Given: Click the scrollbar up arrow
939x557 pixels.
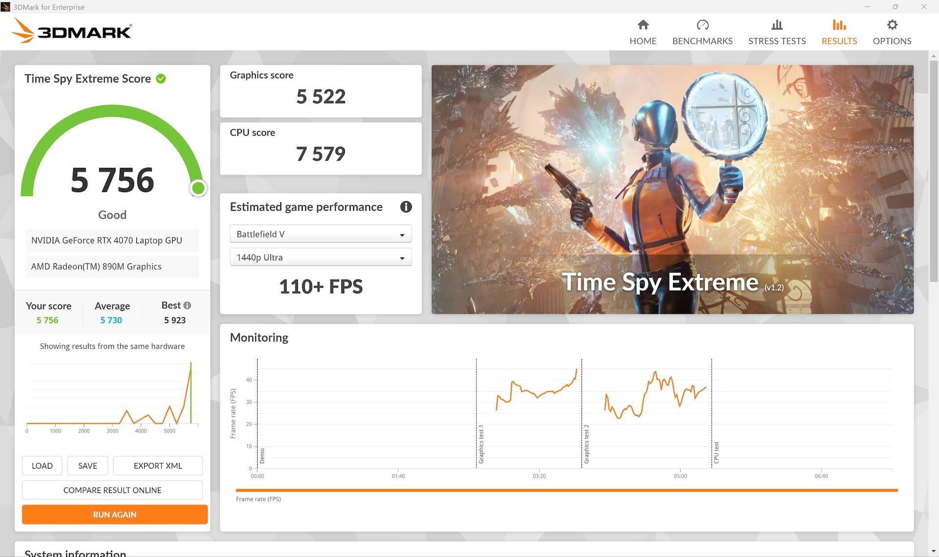Looking at the screenshot, I should point(933,55).
